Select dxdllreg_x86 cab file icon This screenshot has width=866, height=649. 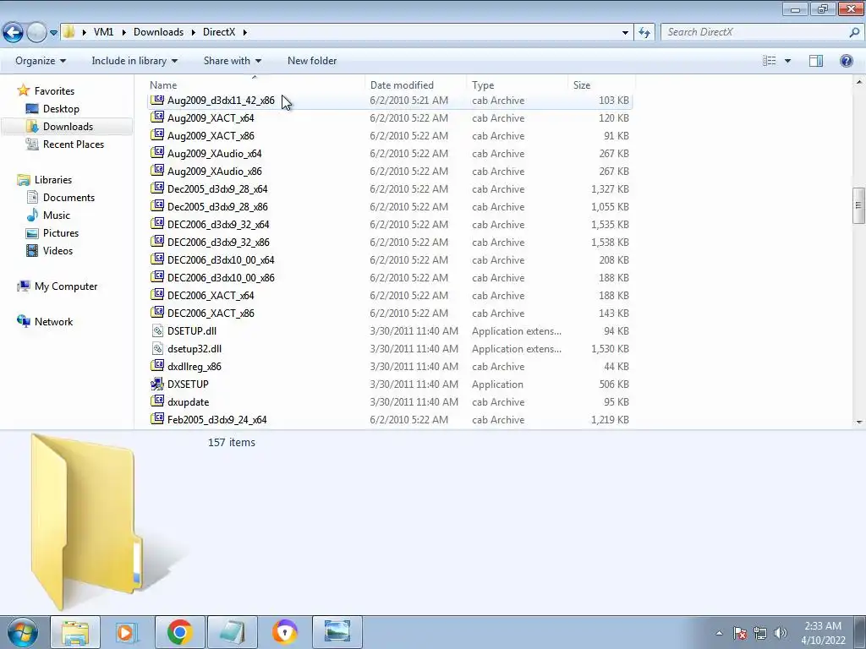click(157, 366)
